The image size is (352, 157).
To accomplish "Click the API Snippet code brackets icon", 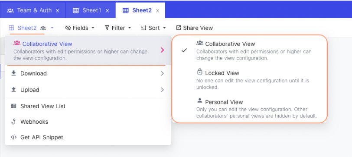I will click(x=14, y=137).
